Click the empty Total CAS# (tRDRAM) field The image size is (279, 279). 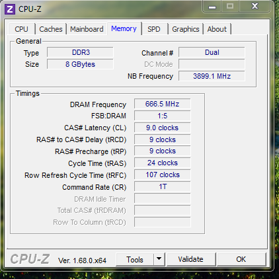(x=163, y=210)
